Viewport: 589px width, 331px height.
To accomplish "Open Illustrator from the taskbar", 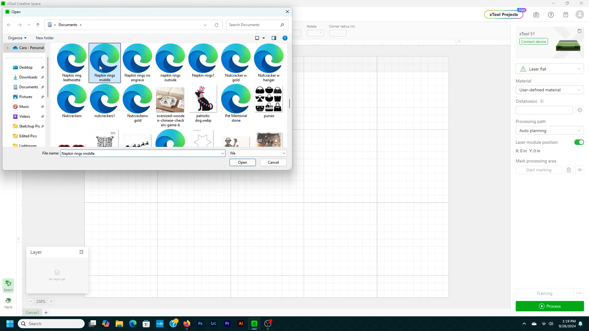I will pyautogui.click(x=241, y=324).
